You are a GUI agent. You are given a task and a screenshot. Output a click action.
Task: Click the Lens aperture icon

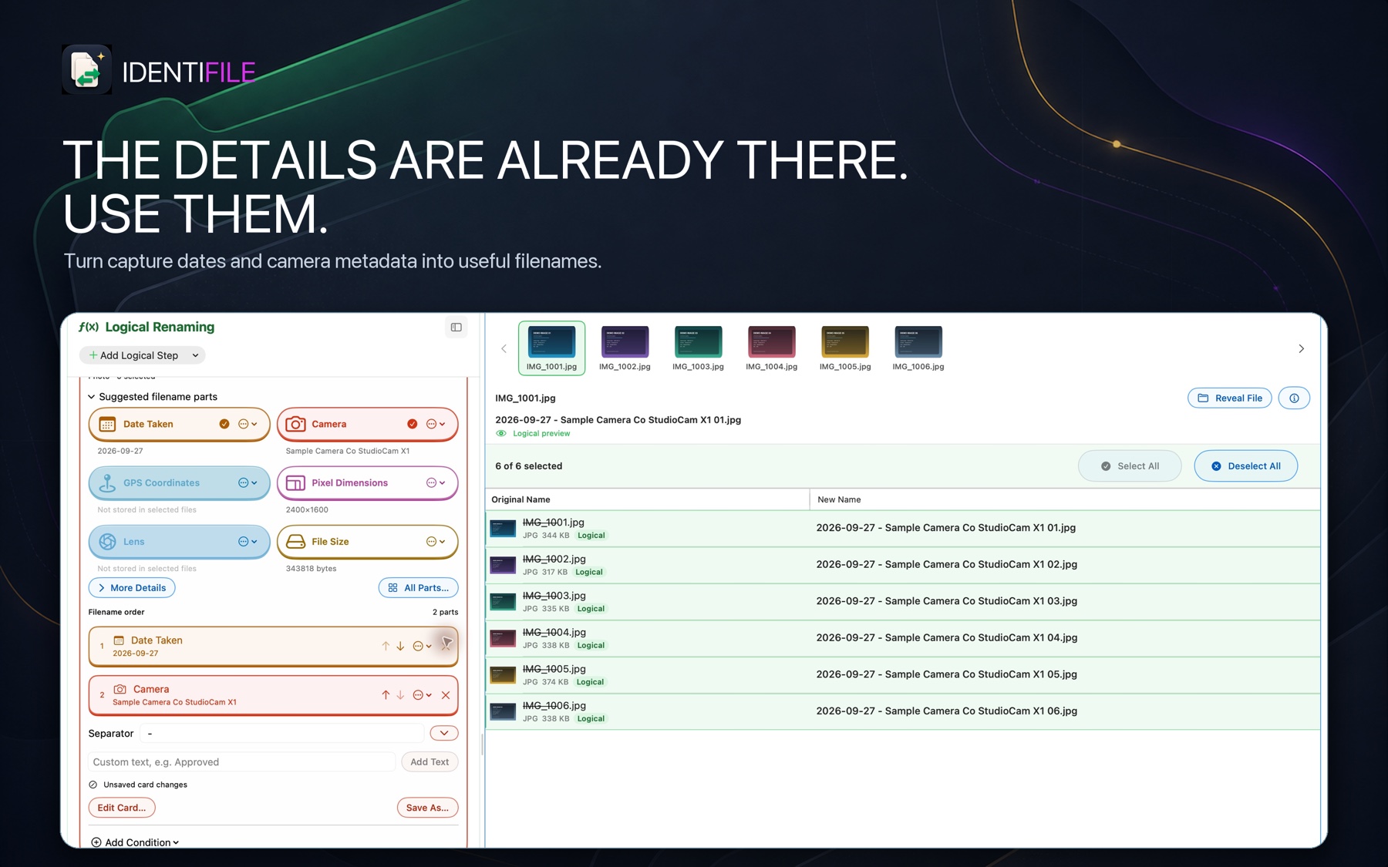point(107,542)
